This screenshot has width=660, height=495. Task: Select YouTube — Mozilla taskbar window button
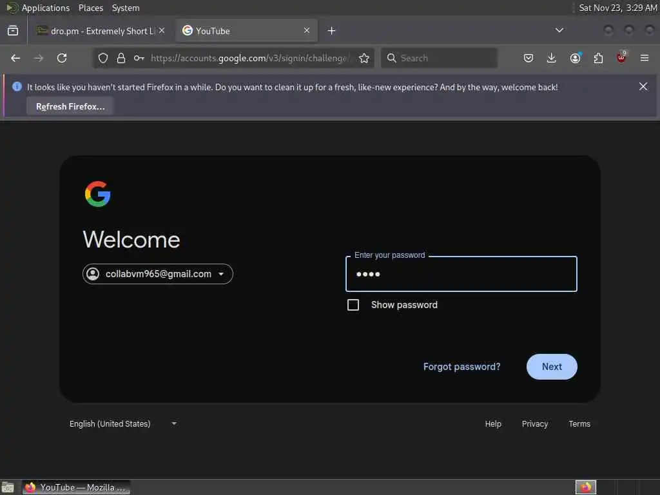[x=76, y=487]
